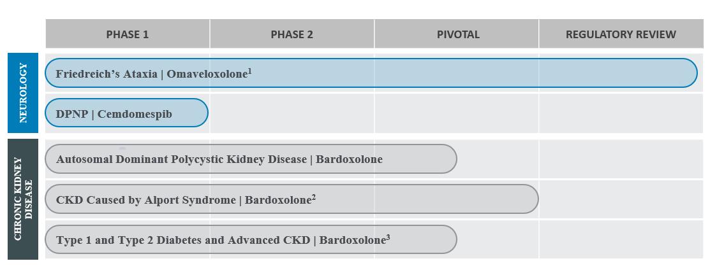Click the PHASE 1 column header
The width and height of the screenshot is (710, 268).
(x=128, y=34)
